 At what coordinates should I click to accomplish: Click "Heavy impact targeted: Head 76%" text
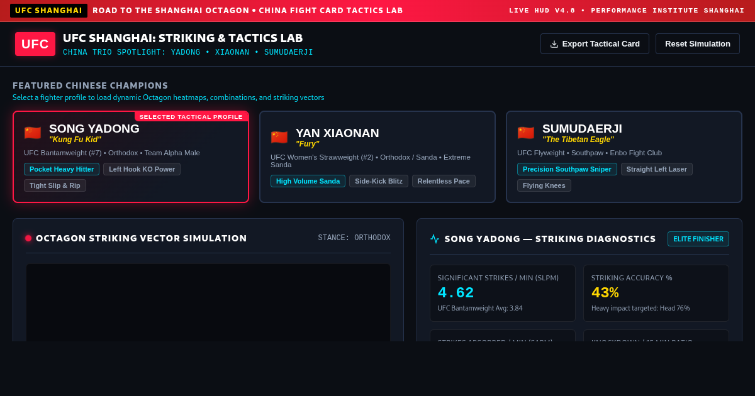[640, 309]
